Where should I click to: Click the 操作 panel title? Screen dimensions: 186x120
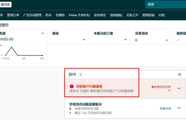click(72, 74)
